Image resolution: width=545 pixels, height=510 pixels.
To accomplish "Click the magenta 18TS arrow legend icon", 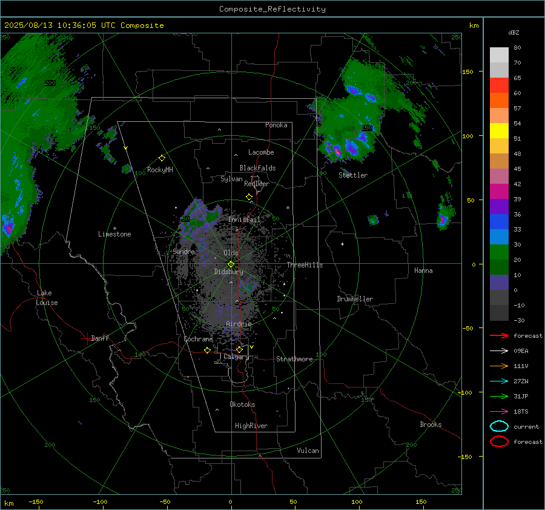I will click(499, 412).
